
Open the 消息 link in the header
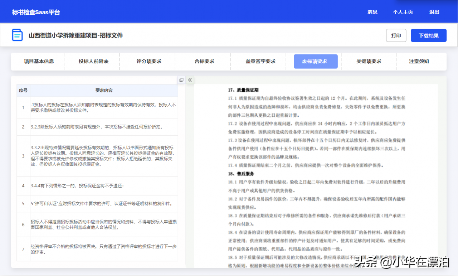coord(372,12)
